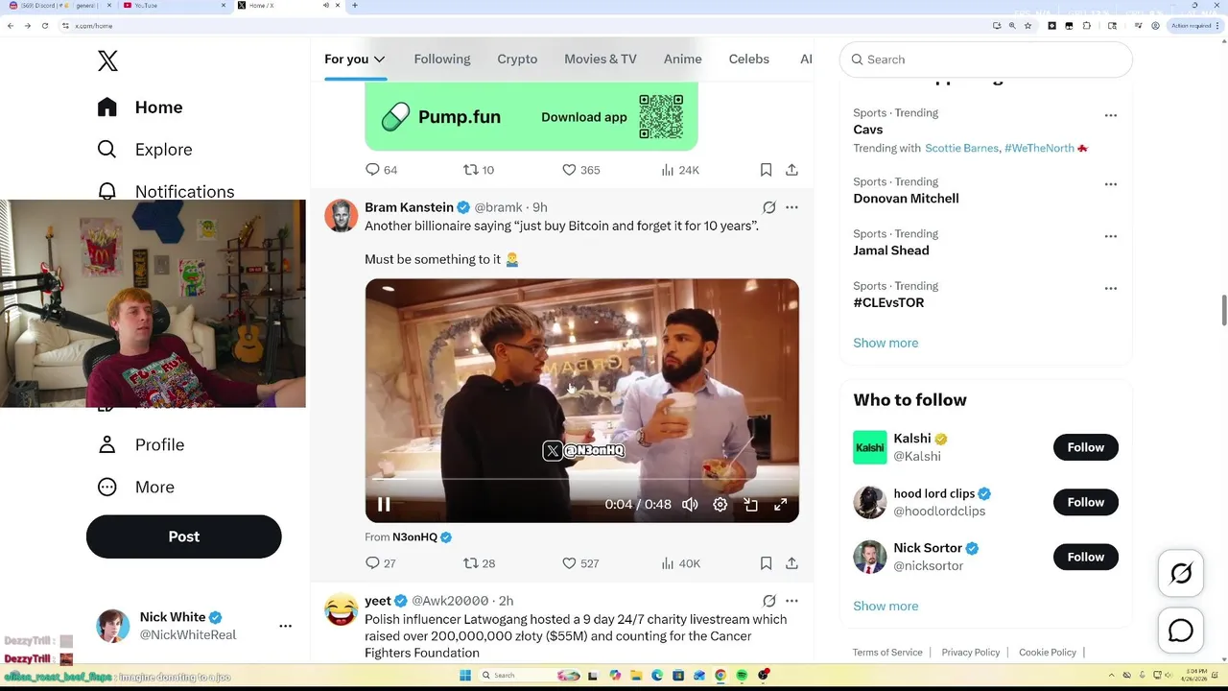The width and height of the screenshot is (1228, 691).
Task: Switch to Anime tab
Action: [683, 60]
